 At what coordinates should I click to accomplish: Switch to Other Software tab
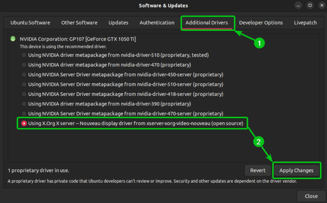[x=79, y=23]
